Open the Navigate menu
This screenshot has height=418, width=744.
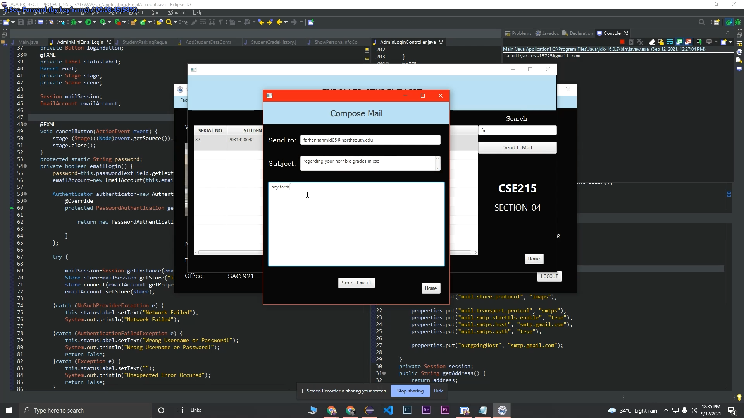tap(90, 12)
